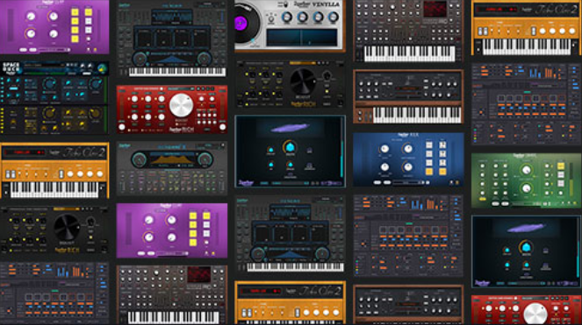Toggle the top-right white square on blue plugin
Screen dimensions: 582x325
tap(442, 145)
